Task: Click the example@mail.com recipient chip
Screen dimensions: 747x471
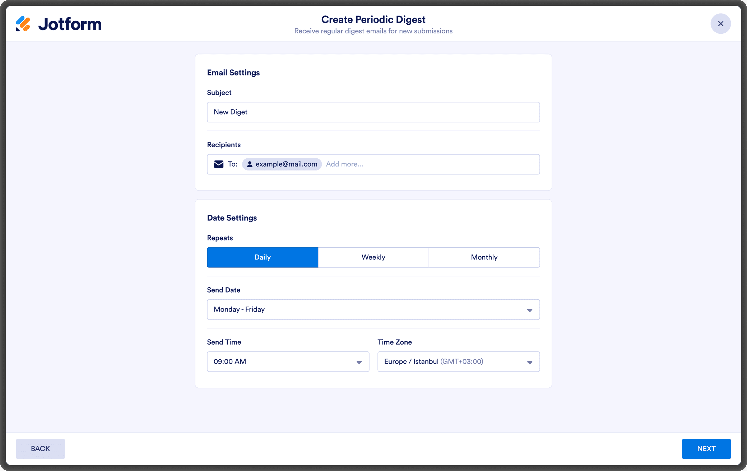Action: pyautogui.click(x=286, y=164)
